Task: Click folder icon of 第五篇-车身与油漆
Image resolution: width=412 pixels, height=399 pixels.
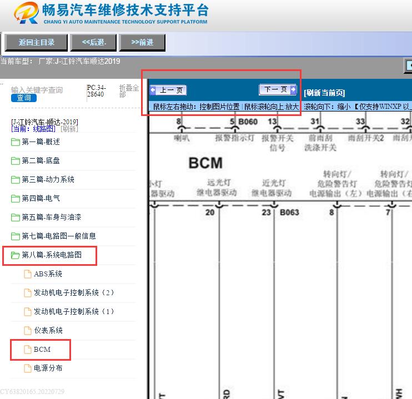Action: coord(16,218)
